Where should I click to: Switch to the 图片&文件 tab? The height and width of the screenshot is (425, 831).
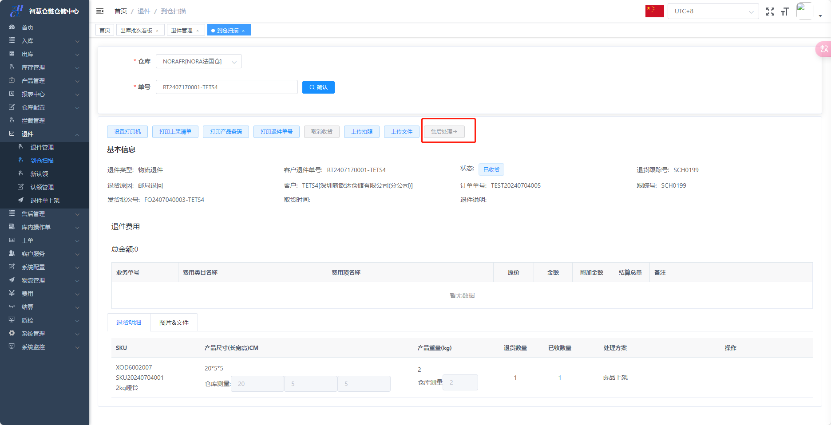tap(174, 323)
